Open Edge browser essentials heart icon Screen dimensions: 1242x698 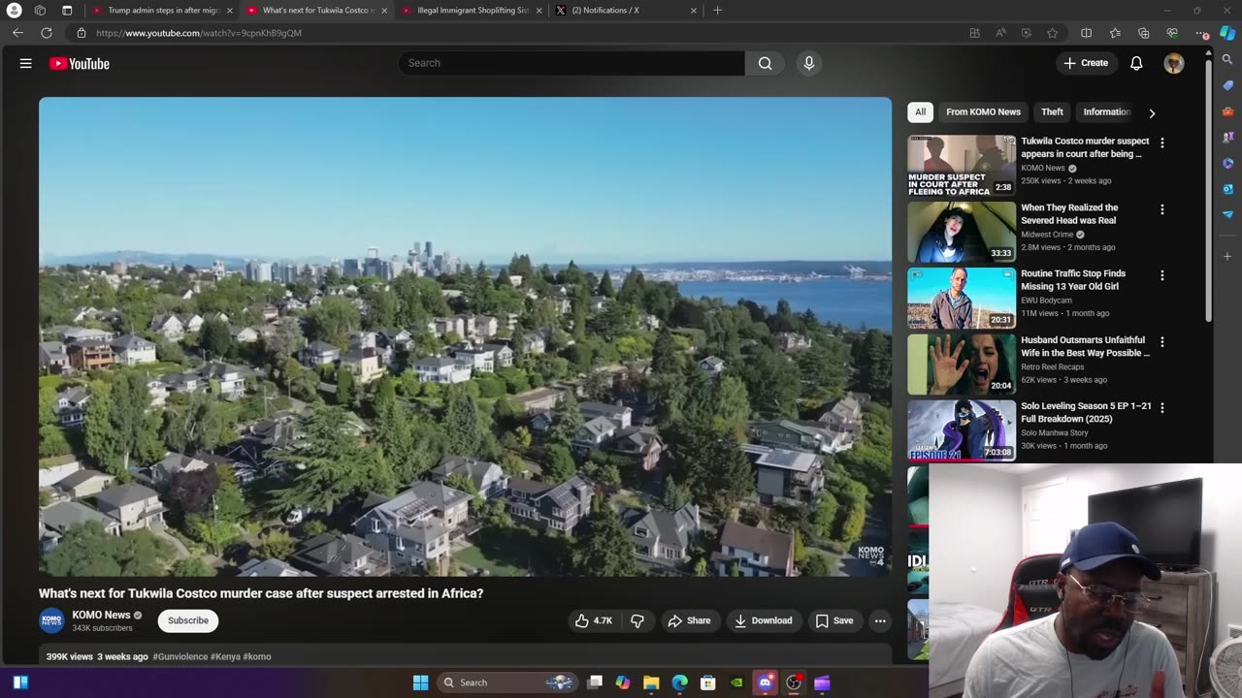[x=1172, y=33]
